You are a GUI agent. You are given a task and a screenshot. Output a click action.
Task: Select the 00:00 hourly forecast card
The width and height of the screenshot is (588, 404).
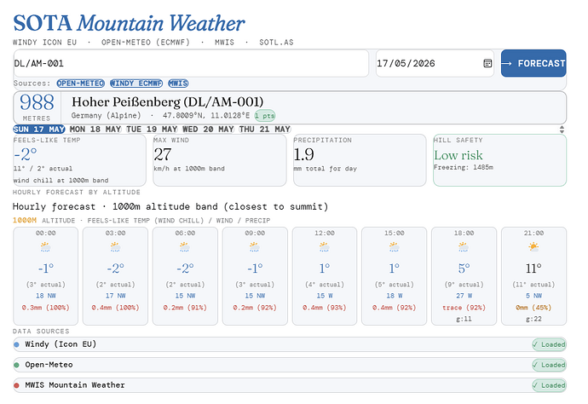(45, 275)
